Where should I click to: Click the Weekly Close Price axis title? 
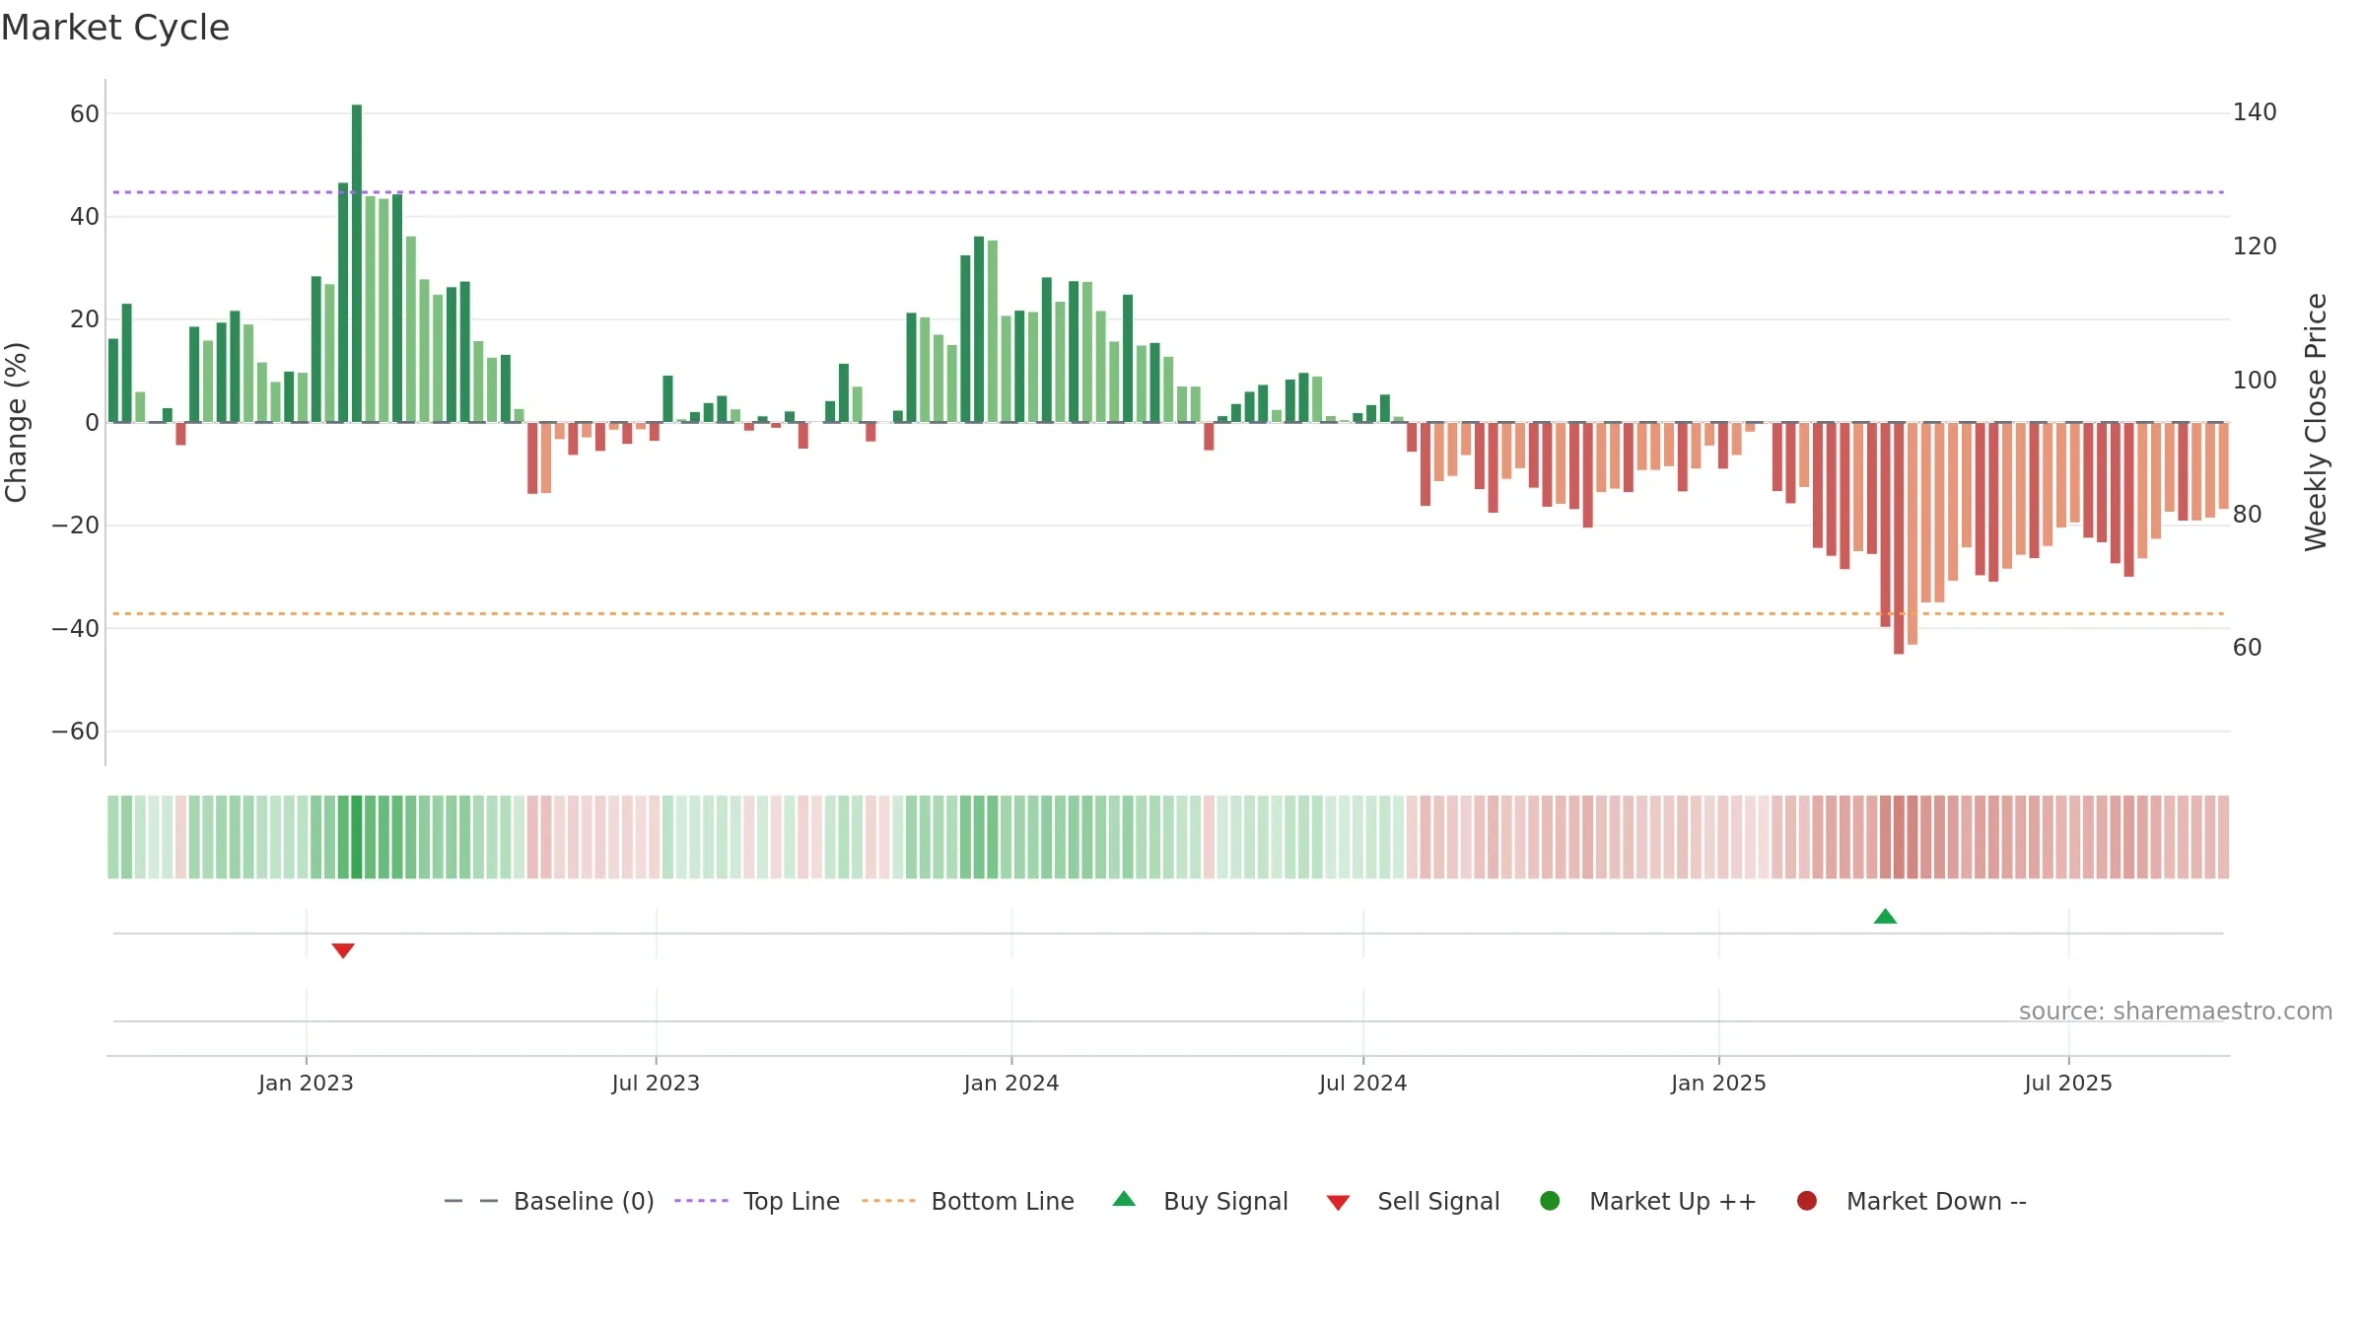(x=2316, y=422)
